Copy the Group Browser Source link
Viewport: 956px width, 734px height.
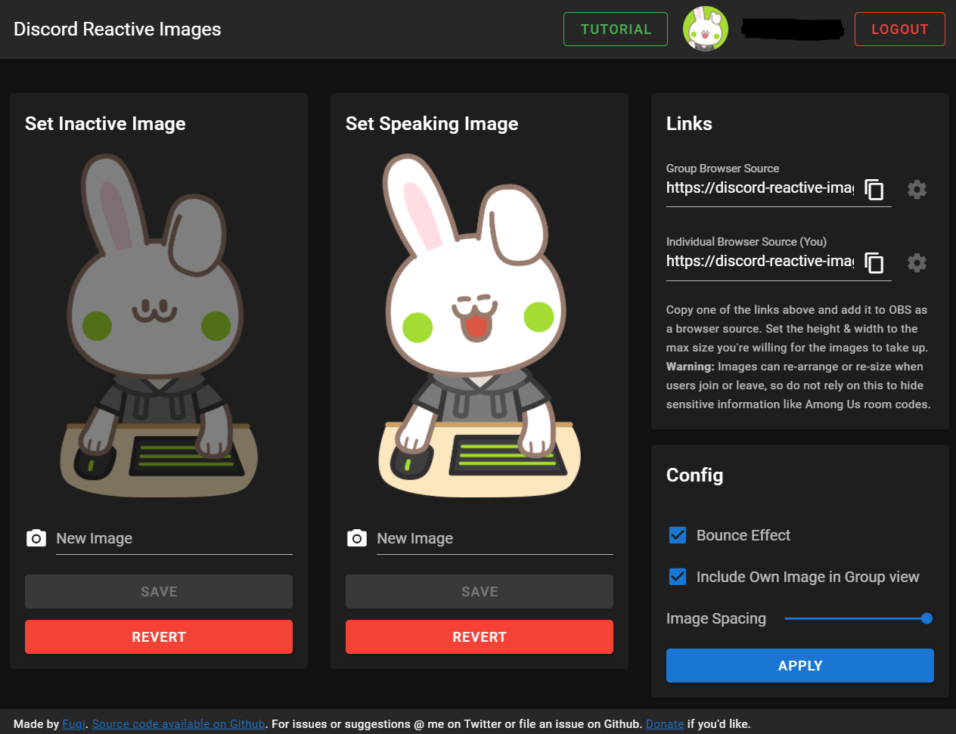pyautogui.click(x=874, y=189)
